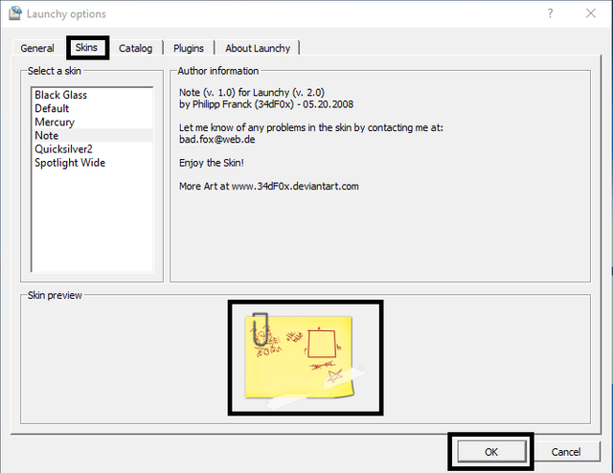This screenshot has width=613, height=473.
Task: Open the Skins tab
Action: 86,47
